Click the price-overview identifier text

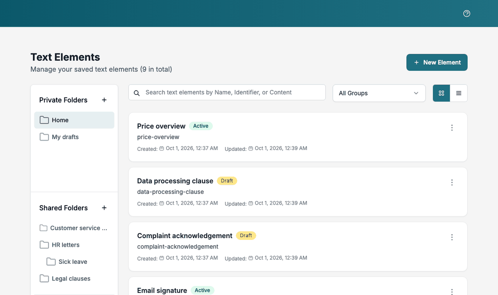pos(158,137)
